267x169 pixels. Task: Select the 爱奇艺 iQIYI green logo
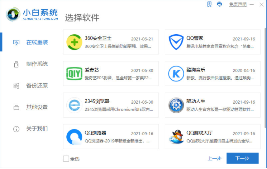click(x=74, y=74)
